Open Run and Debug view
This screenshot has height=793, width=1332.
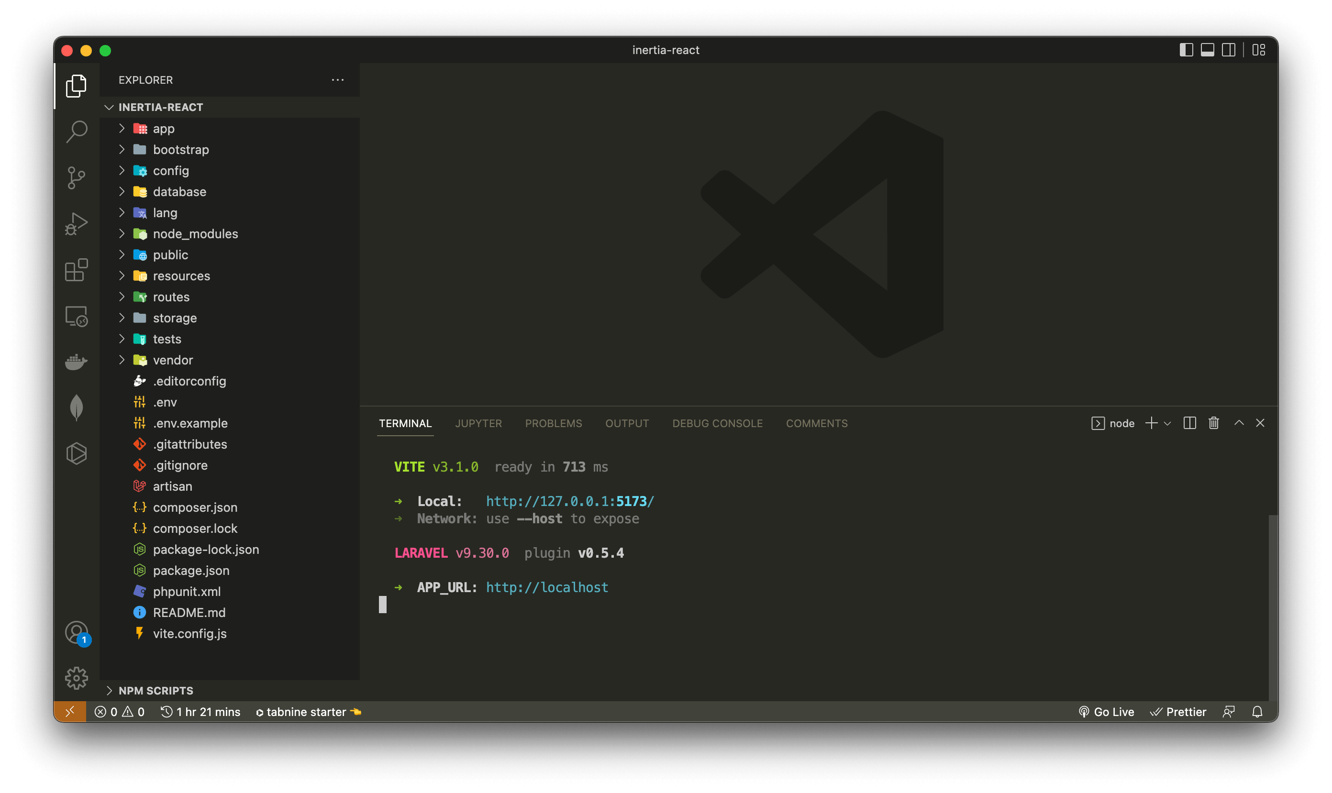(x=77, y=224)
